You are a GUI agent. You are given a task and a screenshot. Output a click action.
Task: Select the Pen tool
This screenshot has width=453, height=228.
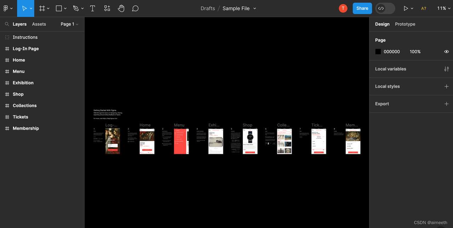[x=76, y=8]
